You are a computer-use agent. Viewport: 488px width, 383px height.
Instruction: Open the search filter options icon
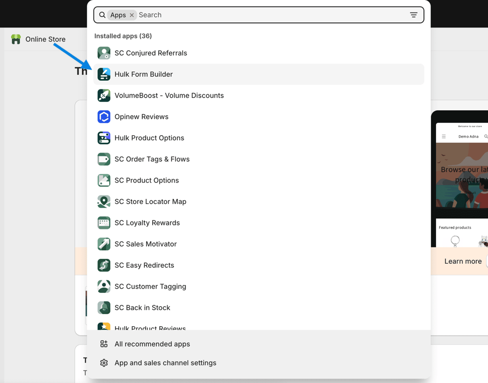(413, 15)
